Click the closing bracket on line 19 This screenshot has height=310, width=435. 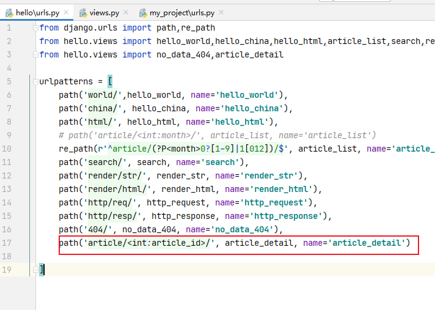click(x=42, y=270)
